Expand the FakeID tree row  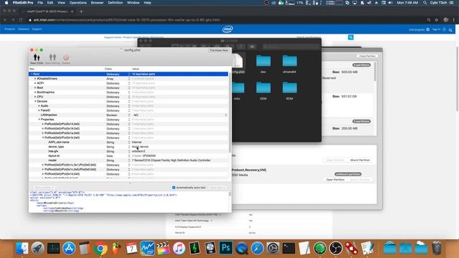click(x=39, y=110)
